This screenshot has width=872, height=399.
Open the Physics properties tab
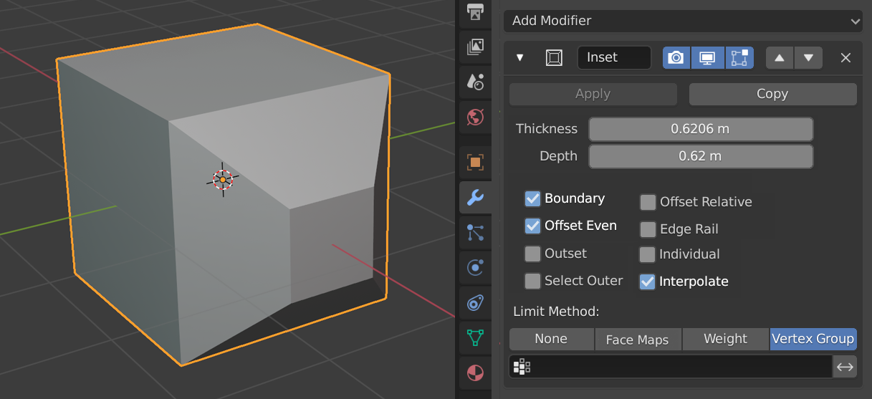click(475, 267)
